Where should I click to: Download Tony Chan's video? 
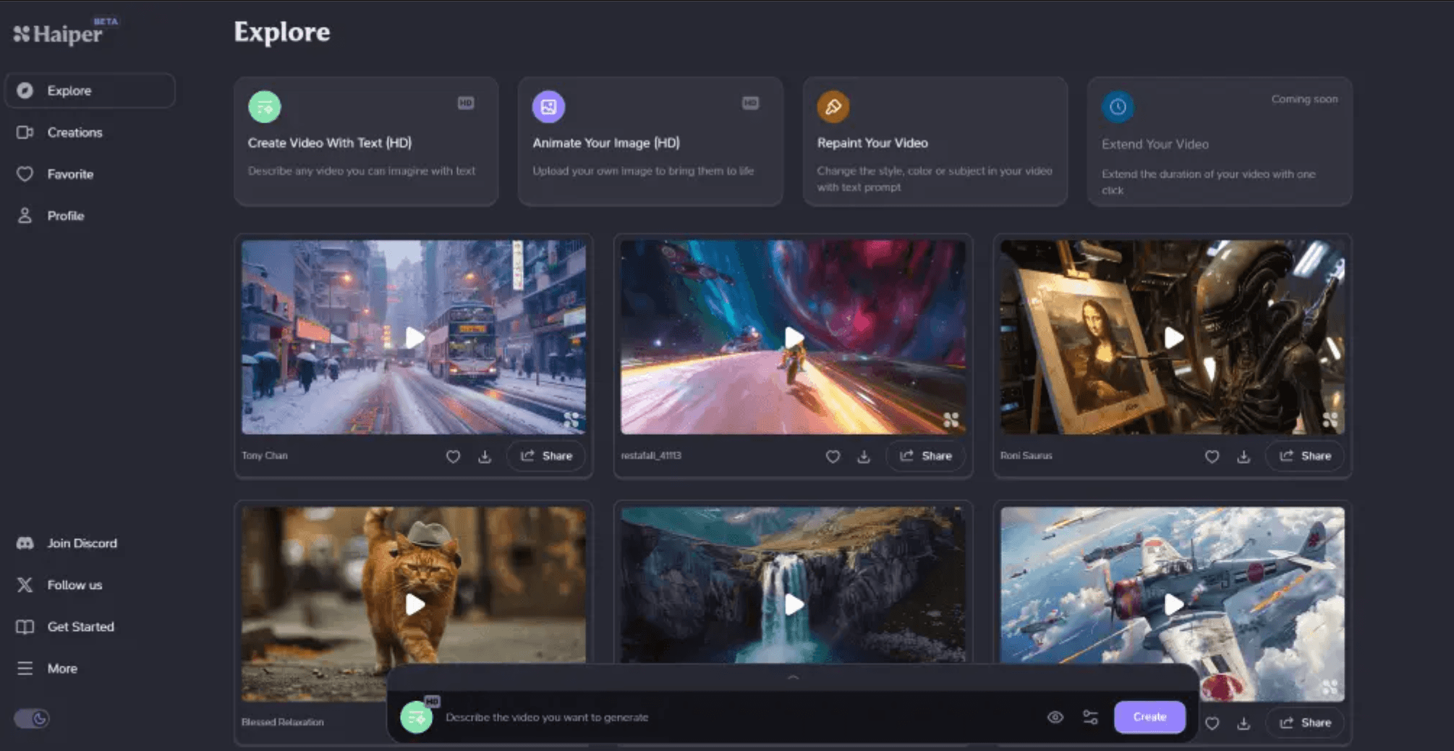[x=485, y=457]
